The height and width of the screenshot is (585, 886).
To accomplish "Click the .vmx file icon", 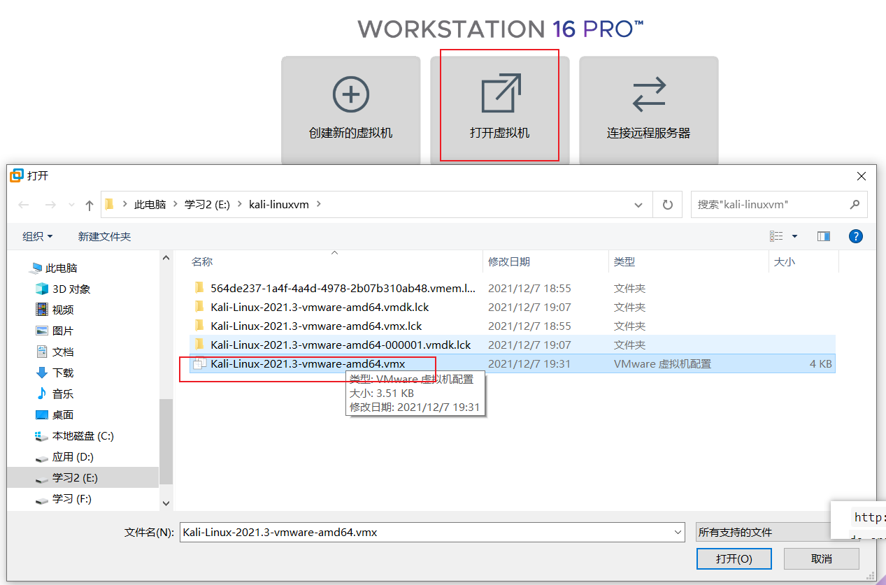I will [199, 363].
